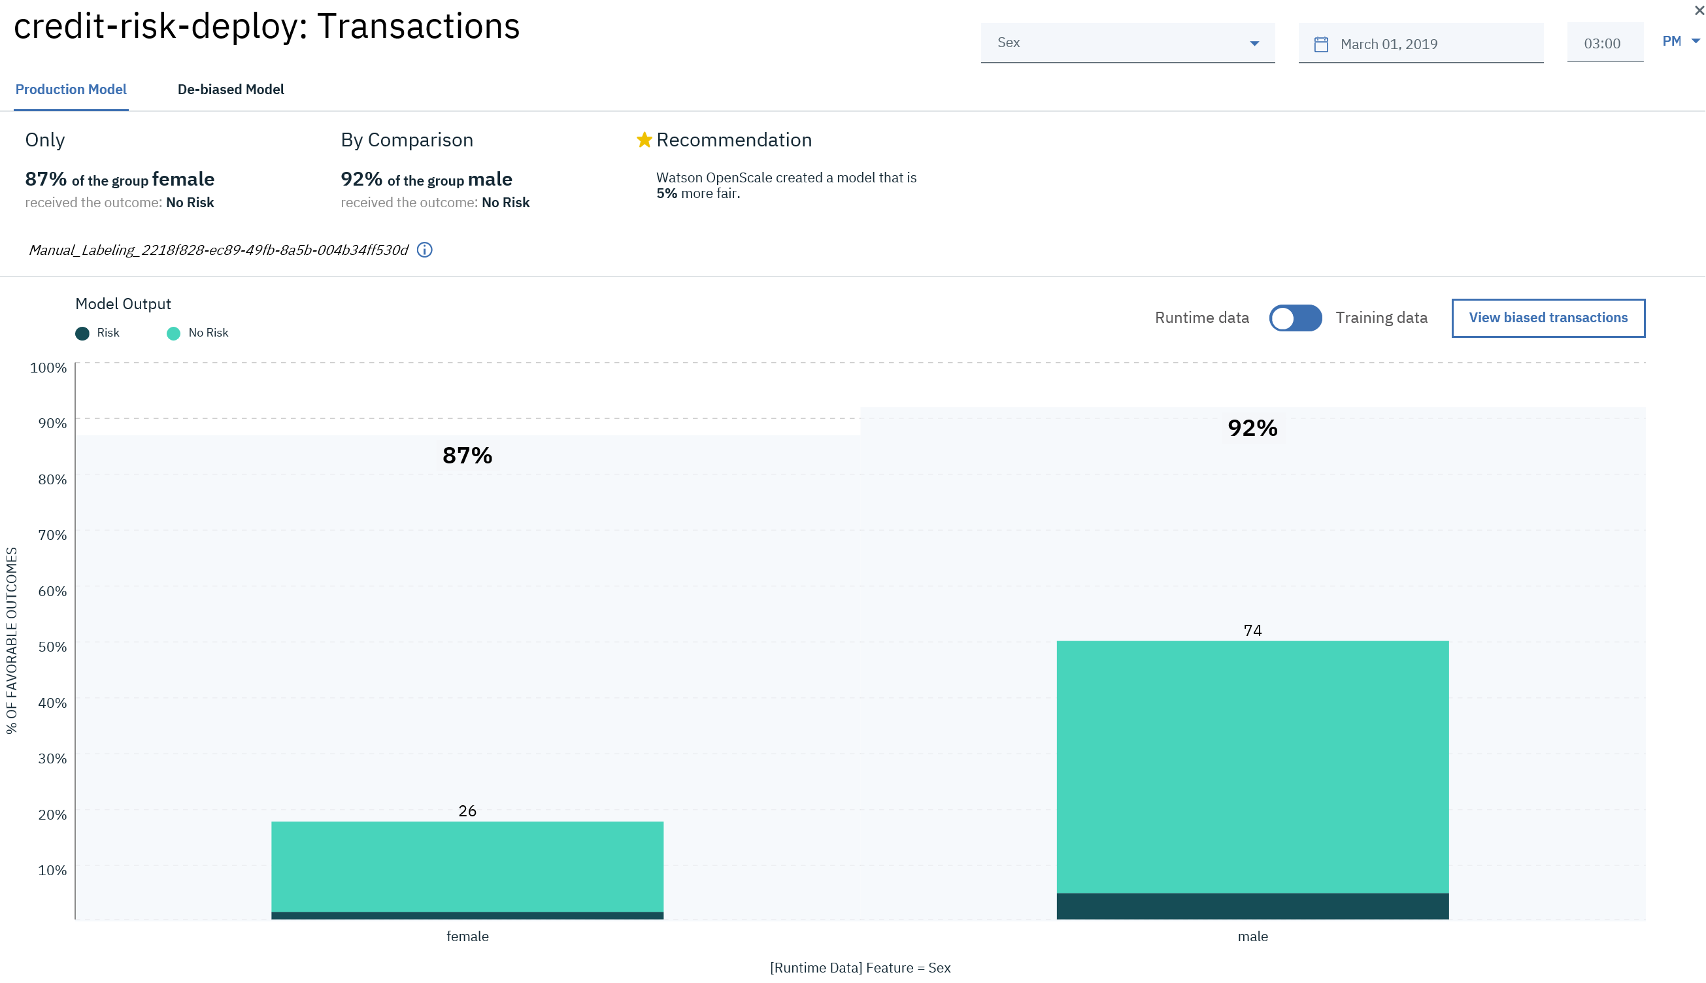1706x983 pixels.
Task: Click the Sex dropdown caret arrow
Action: pyautogui.click(x=1254, y=43)
